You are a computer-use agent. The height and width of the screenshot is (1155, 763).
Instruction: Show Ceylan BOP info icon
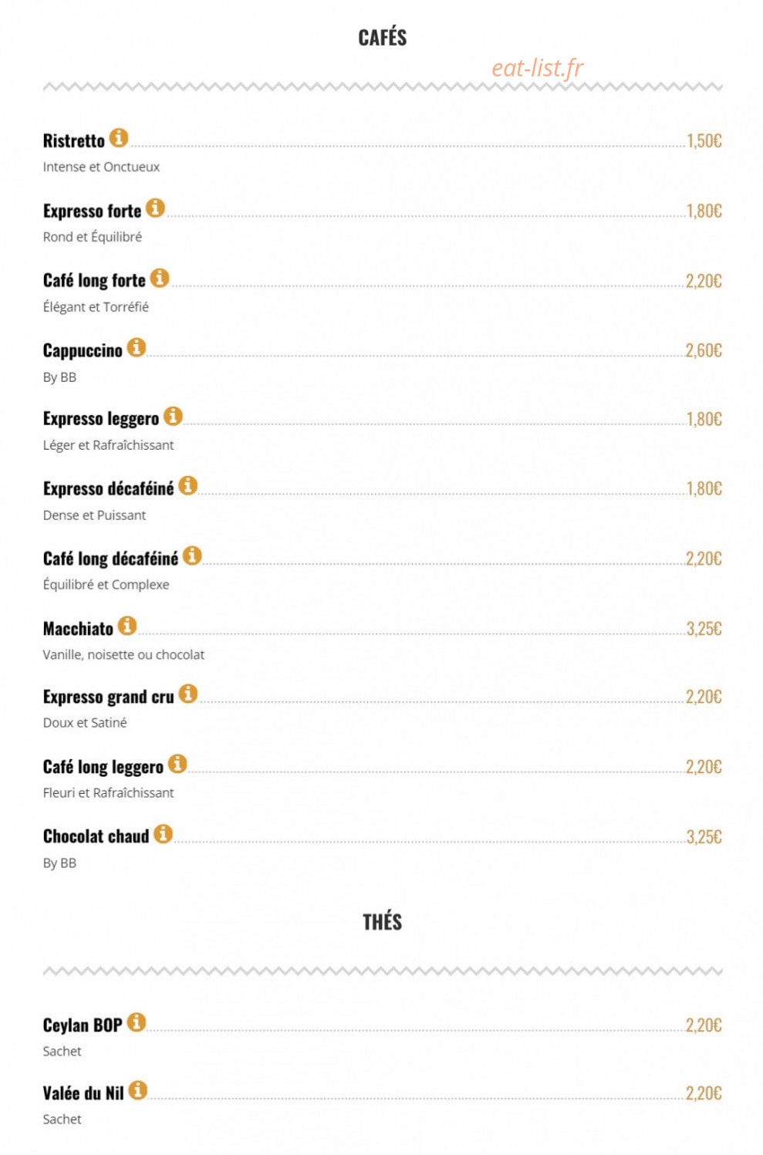tap(137, 1022)
